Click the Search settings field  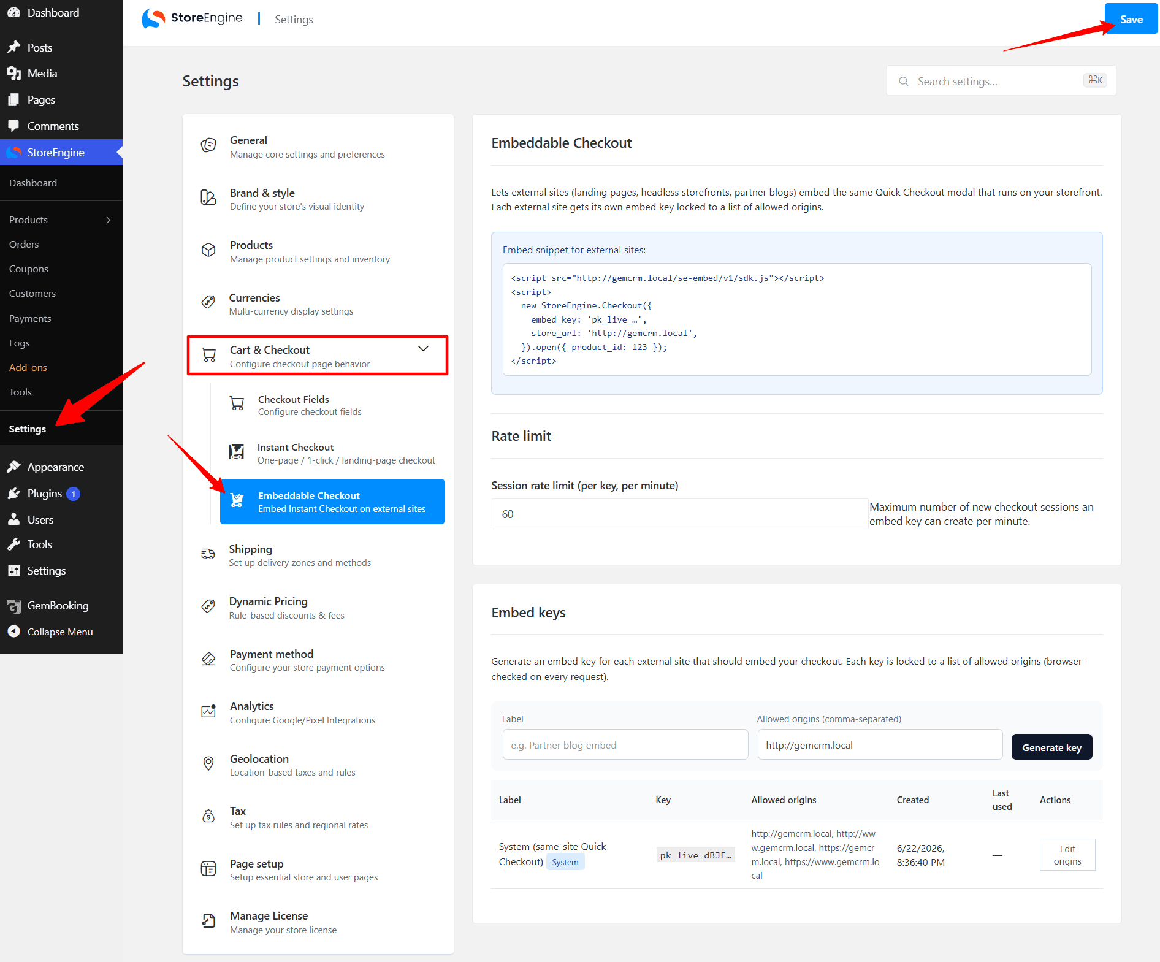click(1001, 81)
